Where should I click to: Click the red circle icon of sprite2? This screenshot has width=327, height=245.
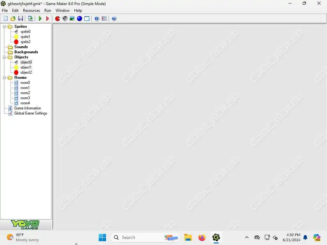pos(16,42)
